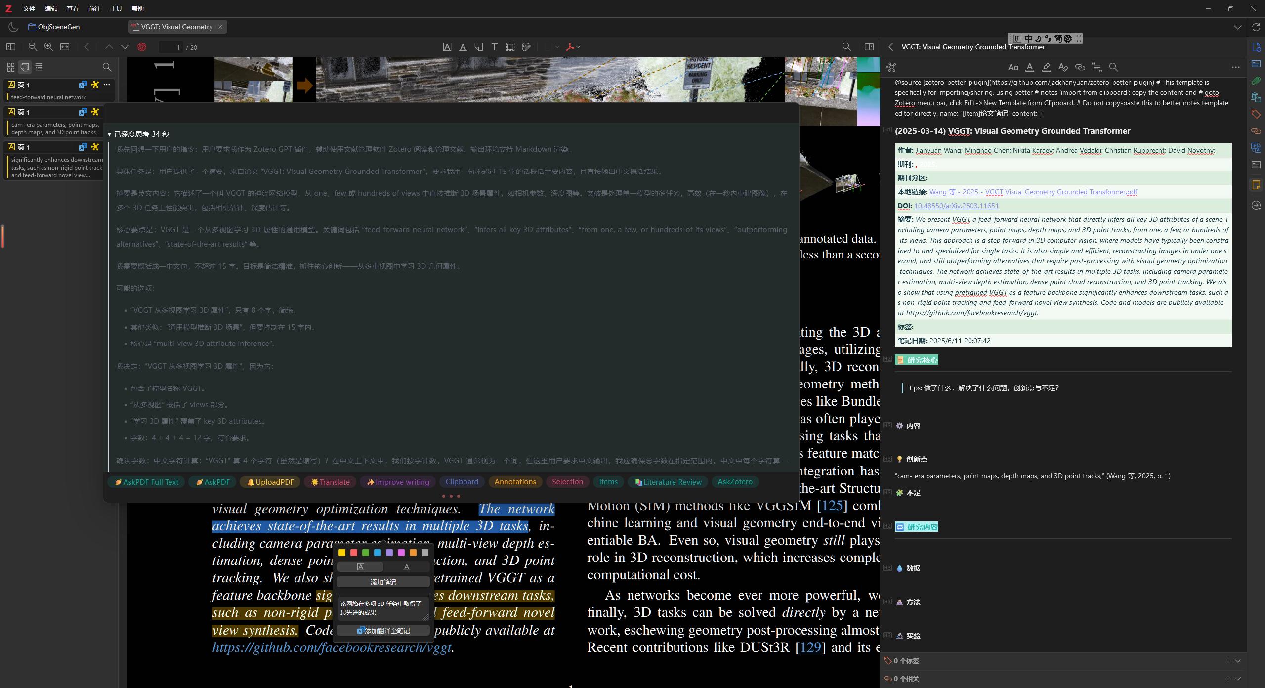Click the red GPT swirl icon

(142, 47)
